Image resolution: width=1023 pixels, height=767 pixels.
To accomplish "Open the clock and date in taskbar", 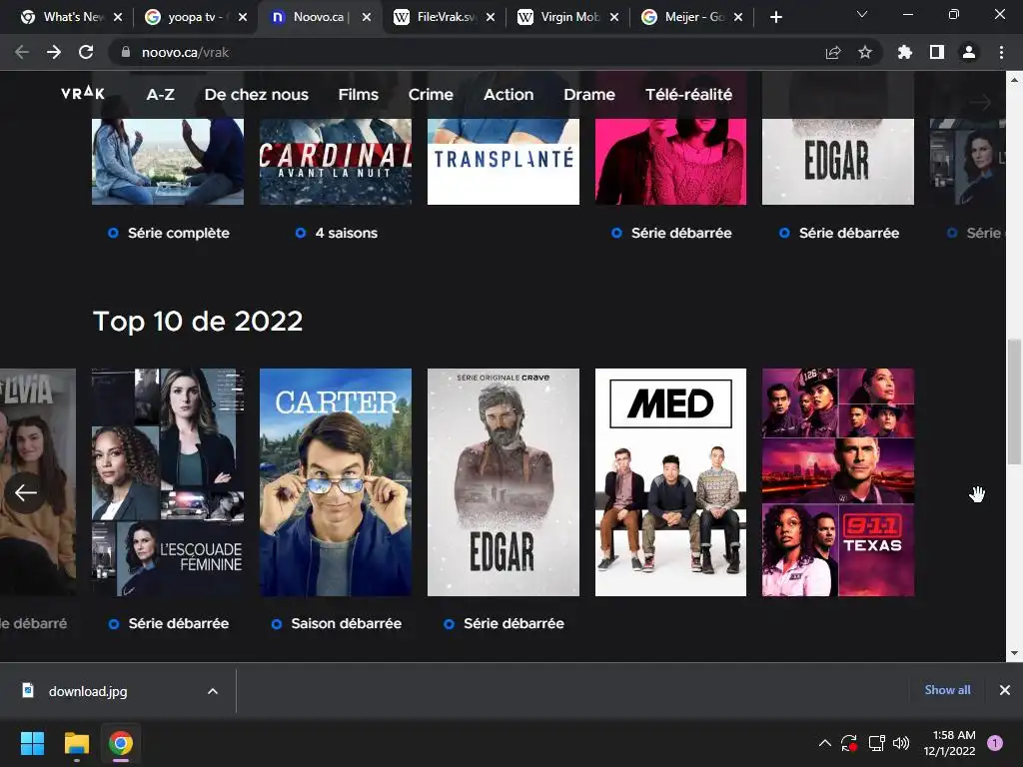I will point(950,743).
